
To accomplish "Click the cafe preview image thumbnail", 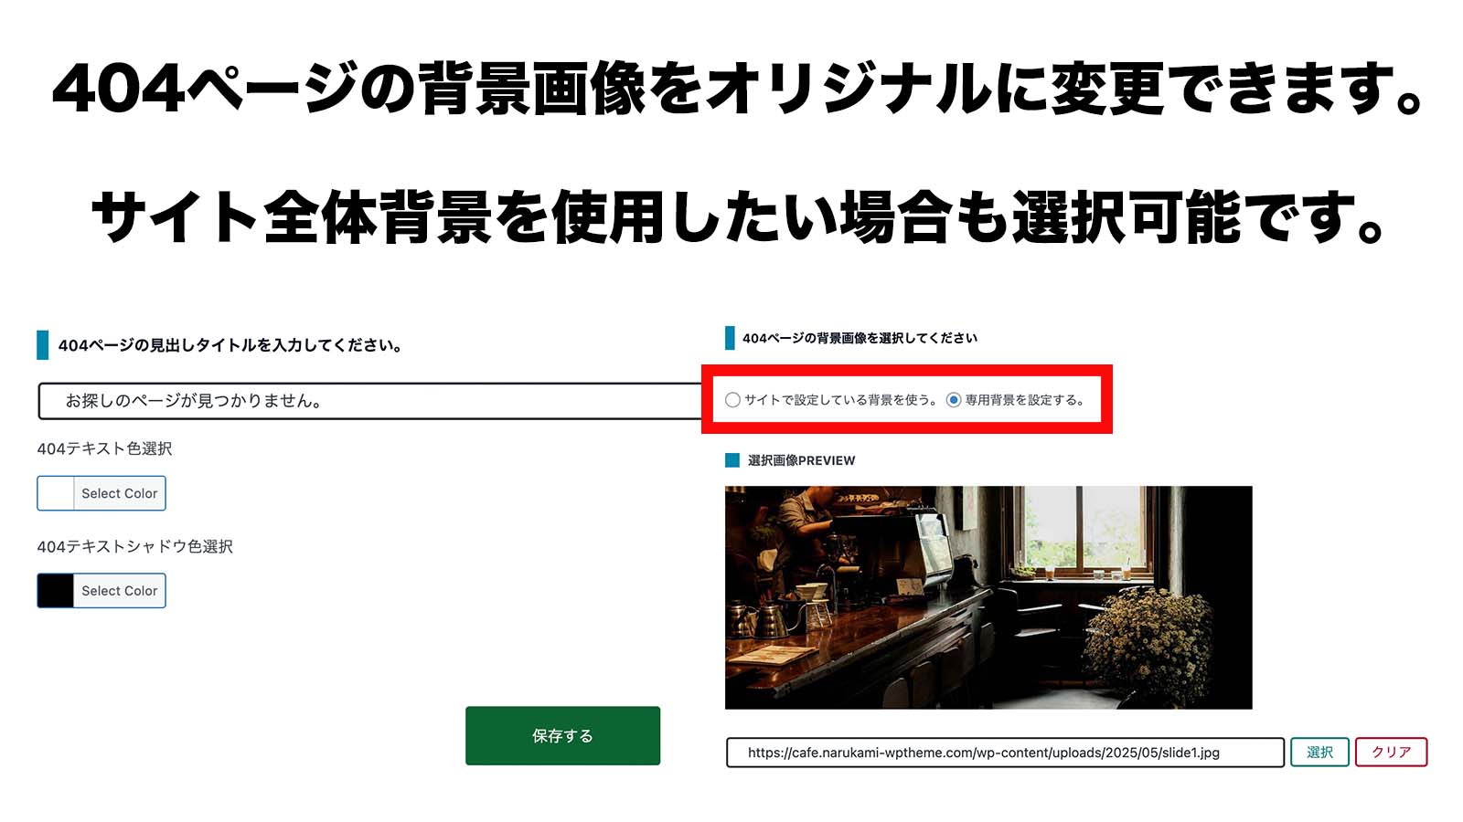I will tap(988, 597).
